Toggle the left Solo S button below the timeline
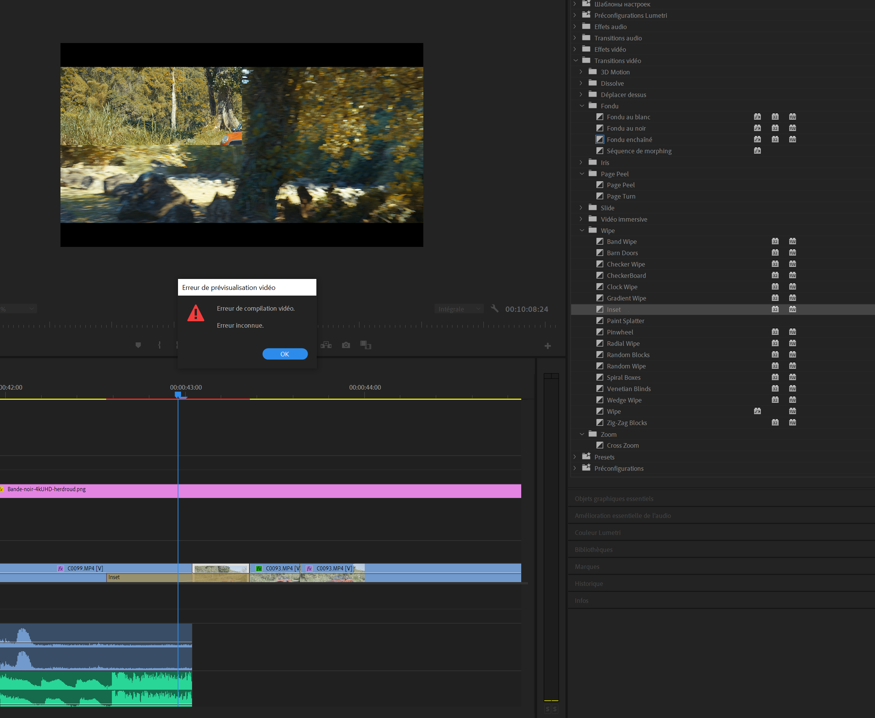This screenshot has height=718, width=875. (x=547, y=709)
